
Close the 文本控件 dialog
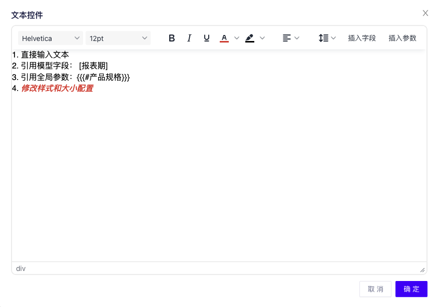pyautogui.click(x=425, y=13)
